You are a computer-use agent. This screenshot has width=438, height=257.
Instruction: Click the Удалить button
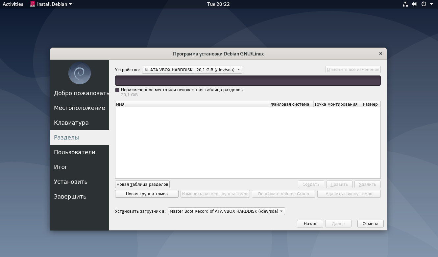tap(368, 184)
